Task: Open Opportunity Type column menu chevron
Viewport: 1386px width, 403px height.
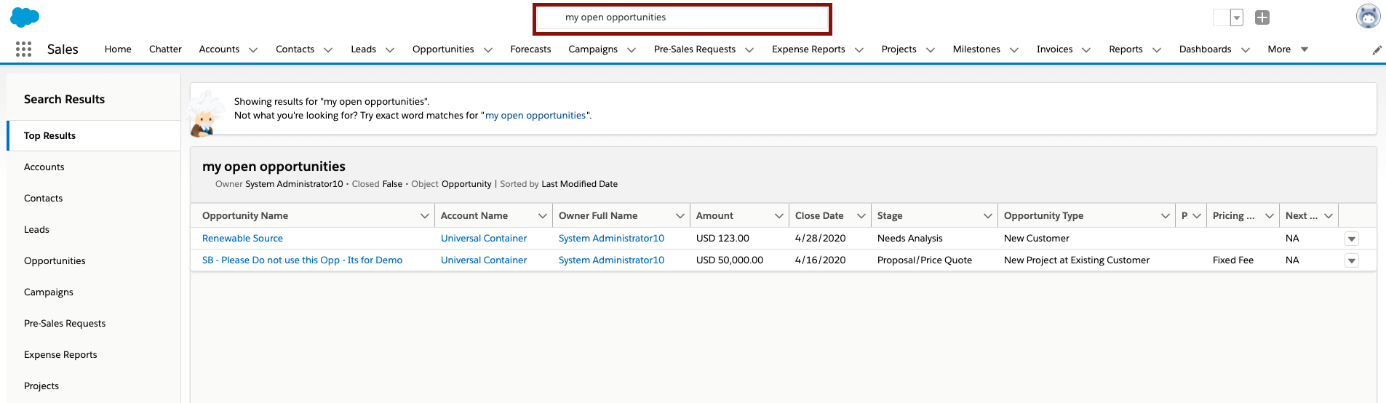Action: (x=1166, y=216)
